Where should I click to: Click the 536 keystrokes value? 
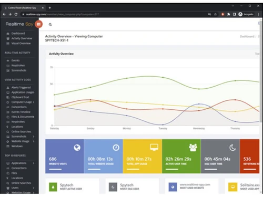coord(247,159)
